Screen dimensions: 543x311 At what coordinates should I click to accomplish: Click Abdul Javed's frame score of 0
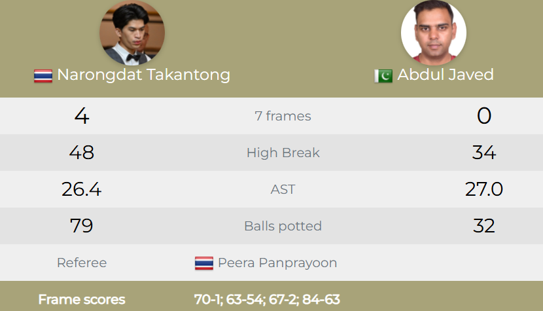pos(484,117)
